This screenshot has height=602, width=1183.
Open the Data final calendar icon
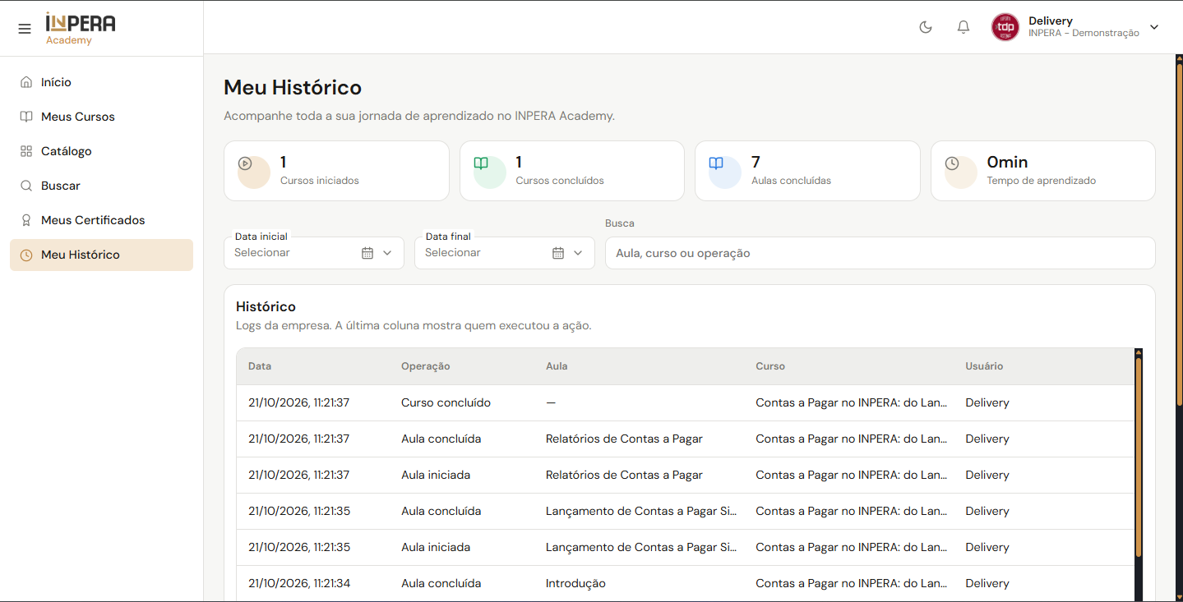click(x=558, y=253)
